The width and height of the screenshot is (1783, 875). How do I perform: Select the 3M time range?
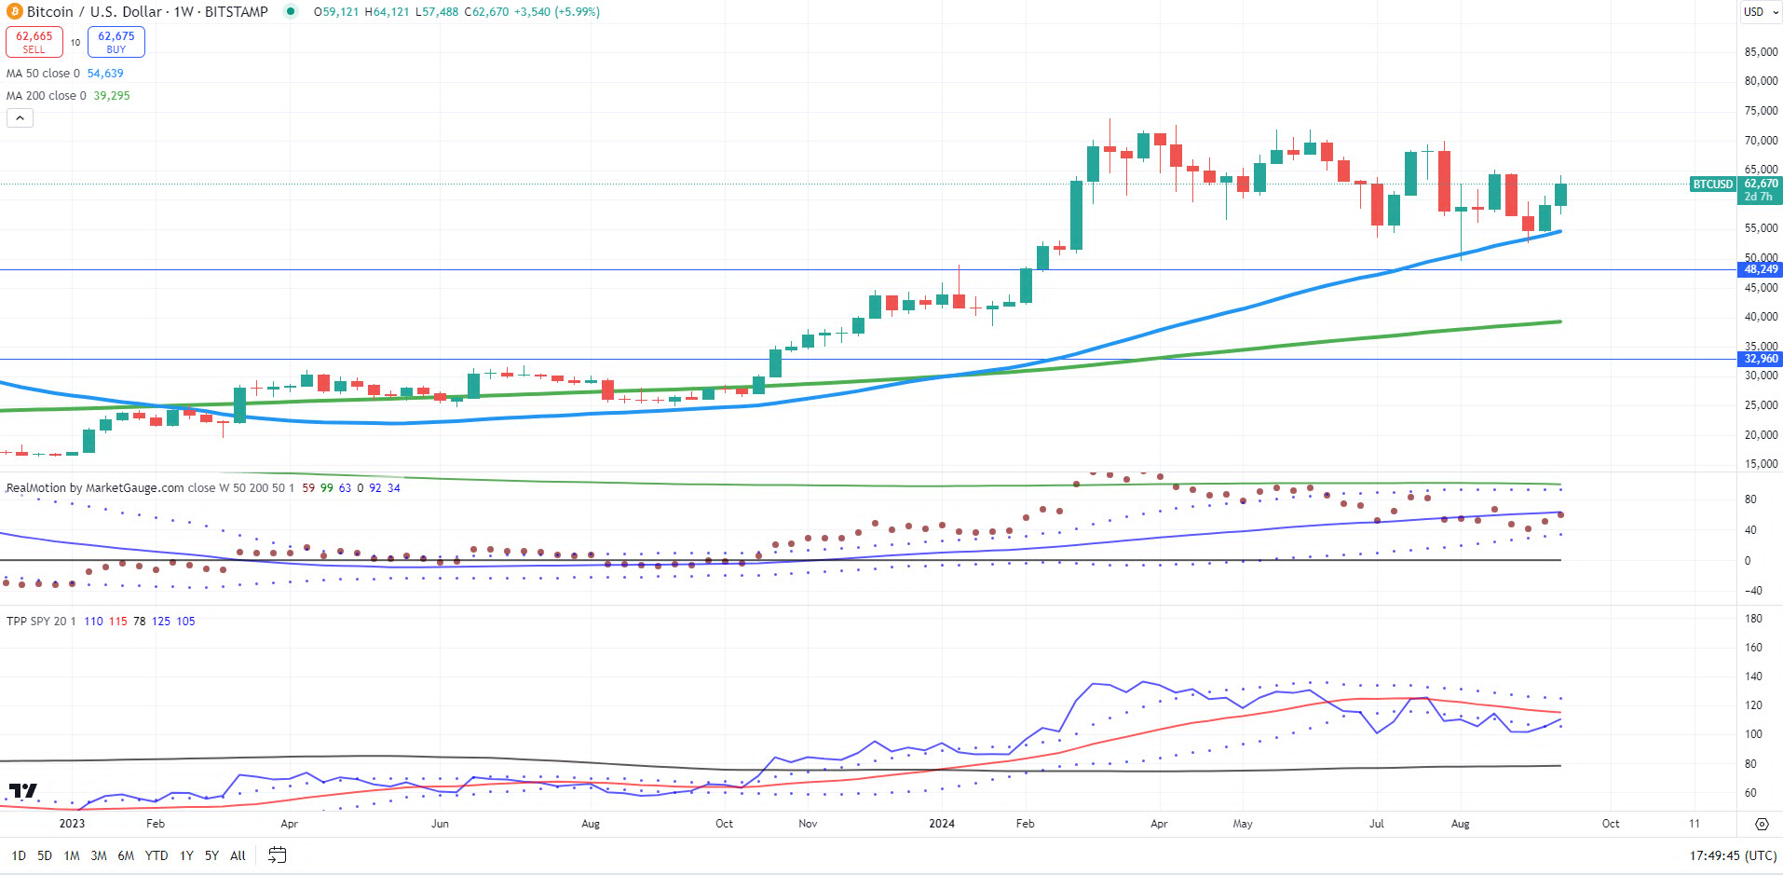pos(99,855)
